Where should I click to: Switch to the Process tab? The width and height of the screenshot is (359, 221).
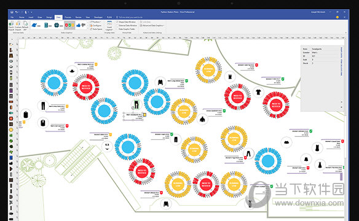[68, 17]
